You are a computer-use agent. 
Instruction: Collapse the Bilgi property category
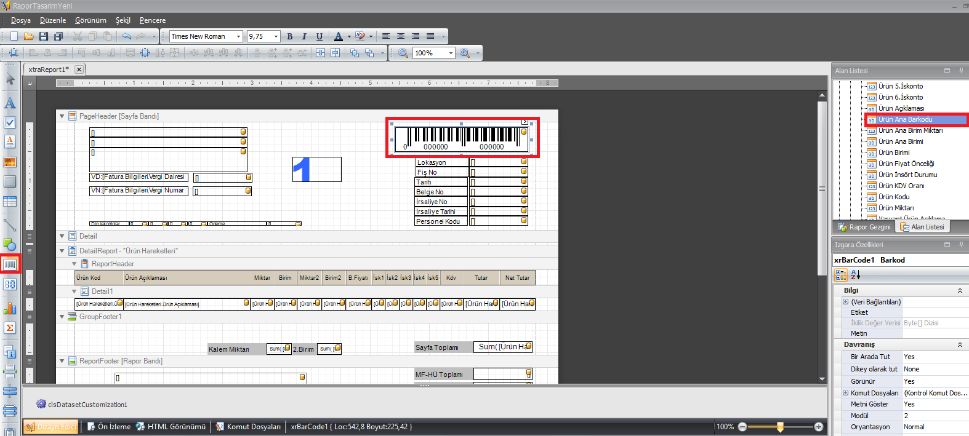(x=960, y=290)
